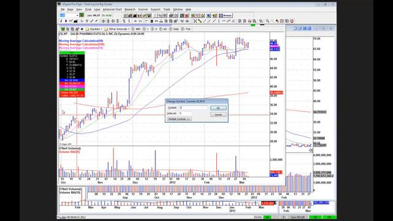Image resolution: width=393 pixels, height=221 pixels.
Task: Click the Volume MA(10) label in bottom chart
Action: pyautogui.click(x=70, y=192)
